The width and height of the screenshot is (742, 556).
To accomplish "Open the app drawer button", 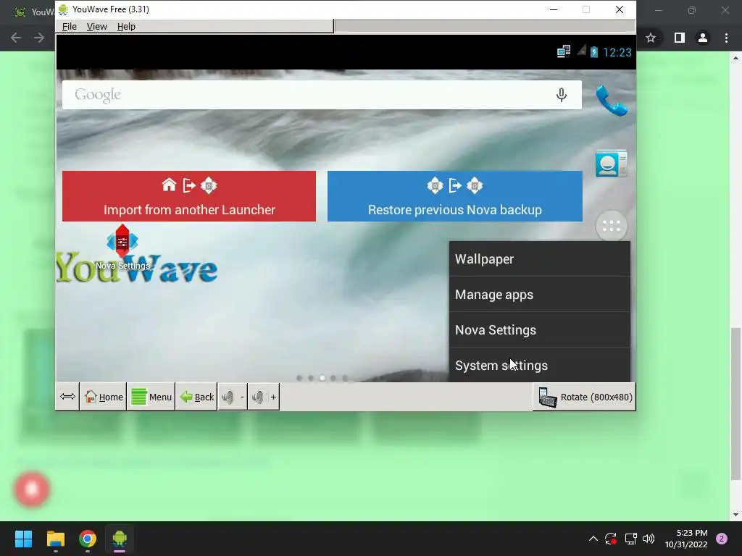I will 612,227.
